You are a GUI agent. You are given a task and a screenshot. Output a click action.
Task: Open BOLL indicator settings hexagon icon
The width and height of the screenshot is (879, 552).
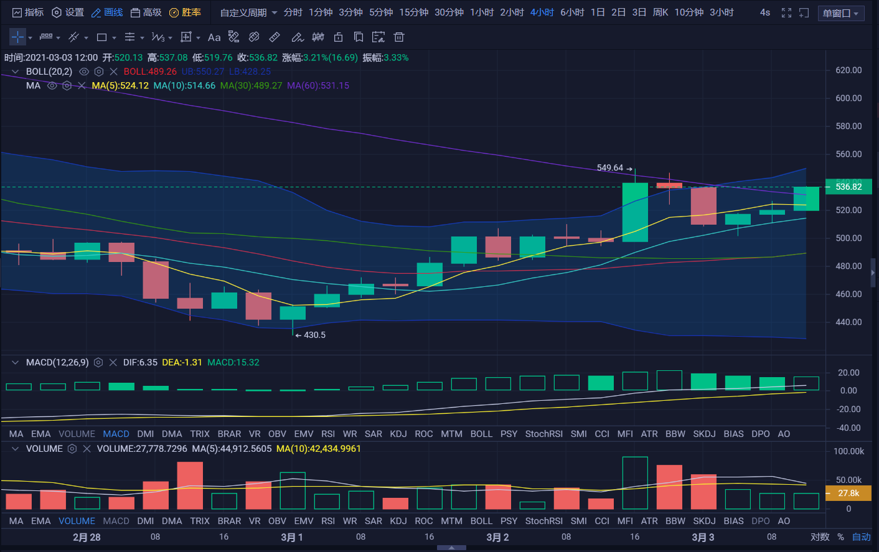click(98, 72)
